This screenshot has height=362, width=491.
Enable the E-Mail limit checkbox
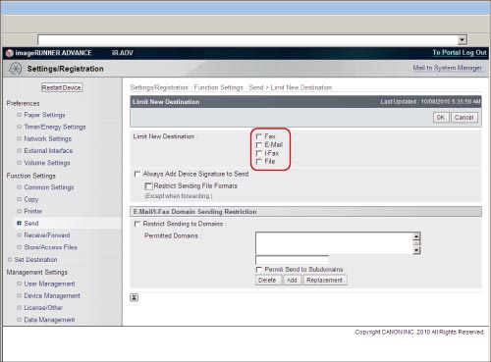[259, 144]
